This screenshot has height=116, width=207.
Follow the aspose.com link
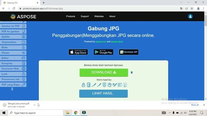click(101, 42)
